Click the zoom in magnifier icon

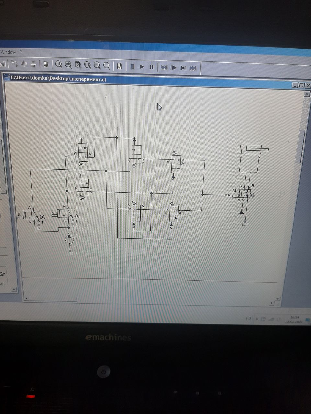97,65
